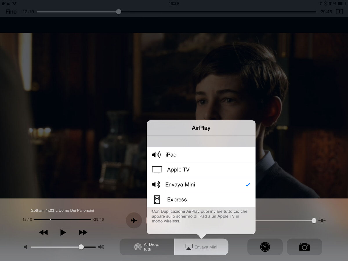Click the Gotham 1x03 episode title
The width and height of the screenshot is (348, 261).
click(62, 210)
